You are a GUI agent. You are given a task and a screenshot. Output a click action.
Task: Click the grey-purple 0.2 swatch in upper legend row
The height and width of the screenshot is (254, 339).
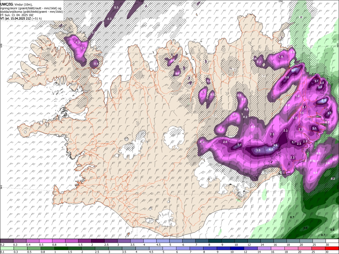coord(7,241)
